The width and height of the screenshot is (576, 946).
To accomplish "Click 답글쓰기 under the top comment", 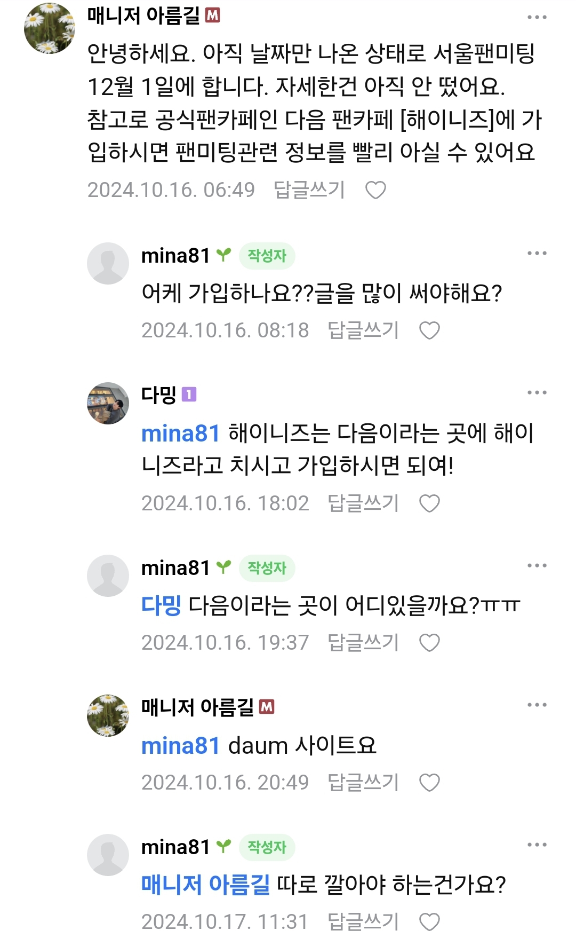I will (x=309, y=190).
